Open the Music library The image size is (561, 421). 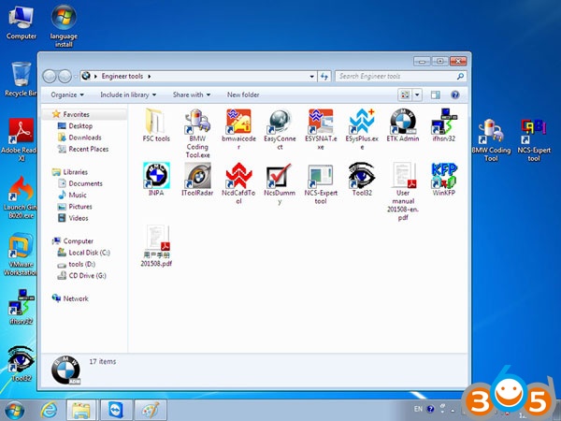(78, 196)
